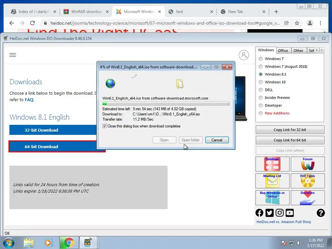
Task: Visit the HeiDoc Twitter page icon
Action: tap(269, 213)
